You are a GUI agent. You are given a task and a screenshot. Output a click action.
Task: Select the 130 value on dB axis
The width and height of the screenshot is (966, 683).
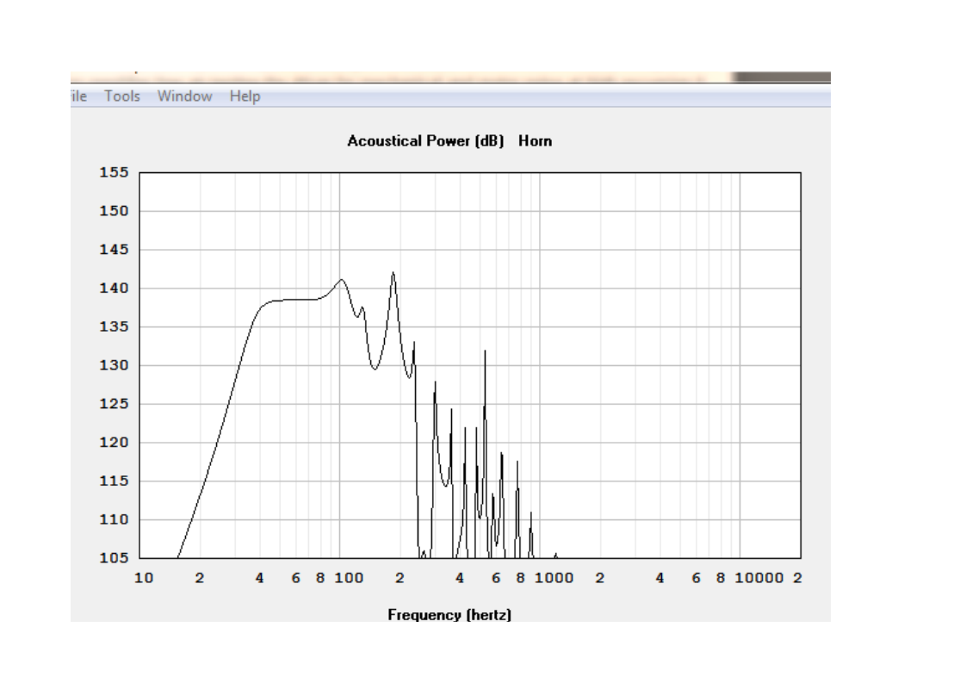(114, 365)
